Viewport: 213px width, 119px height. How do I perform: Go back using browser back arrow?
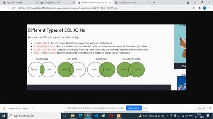click(x=3, y=8)
